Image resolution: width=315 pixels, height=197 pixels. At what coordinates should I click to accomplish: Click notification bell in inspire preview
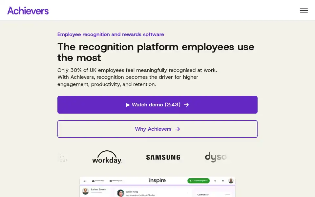[223, 181]
